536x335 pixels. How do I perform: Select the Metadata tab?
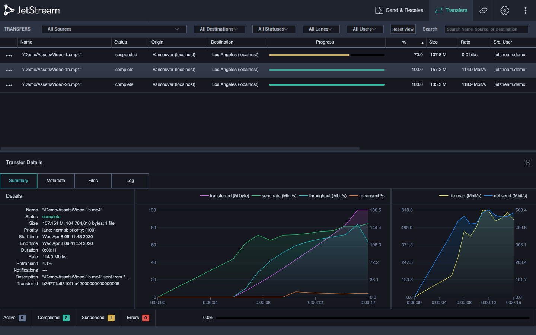[x=56, y=181]
